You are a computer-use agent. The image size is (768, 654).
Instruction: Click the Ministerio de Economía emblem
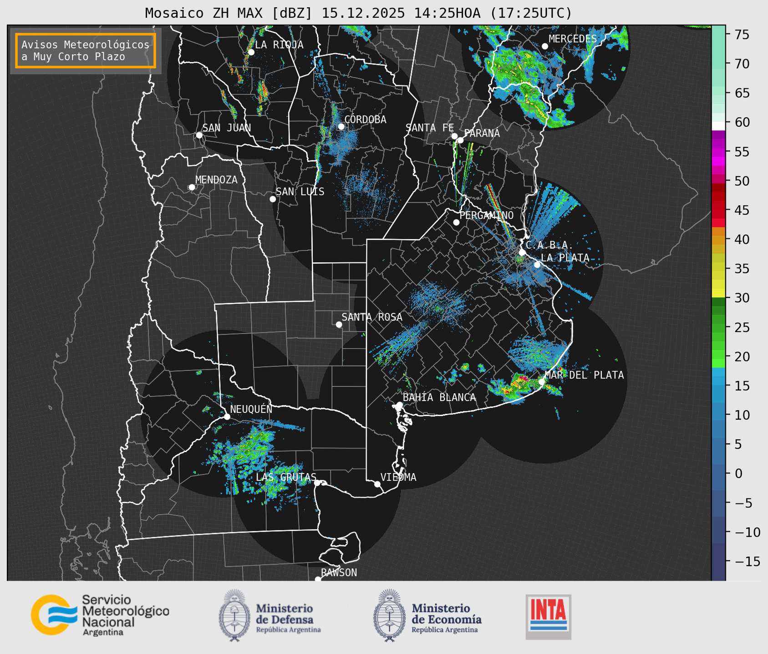pyautogui.click(x=389, y=615)
